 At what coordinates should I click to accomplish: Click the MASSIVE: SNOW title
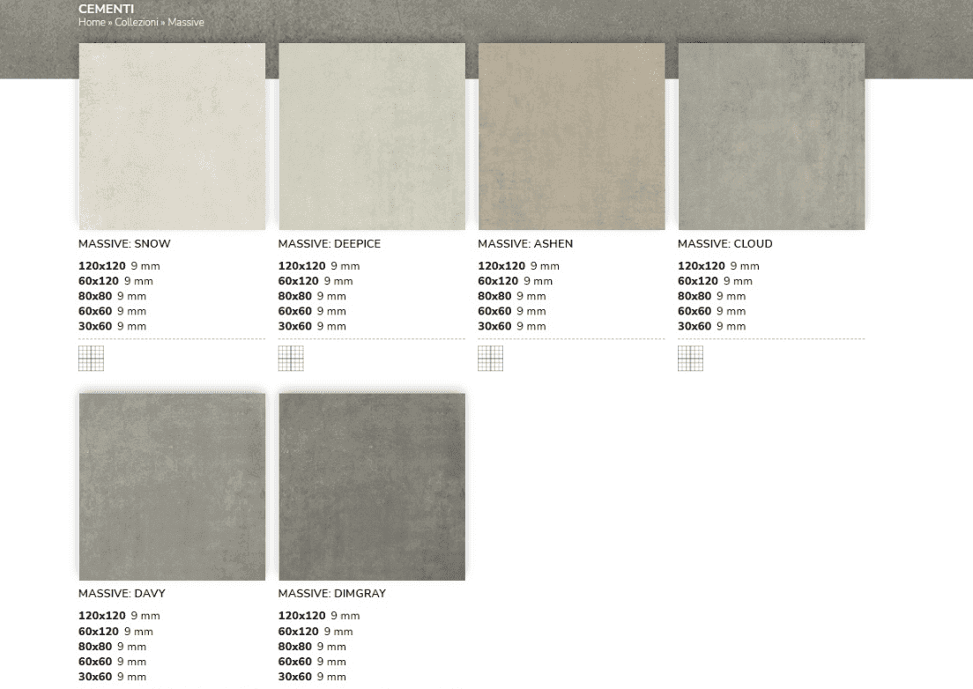(124, 244)
